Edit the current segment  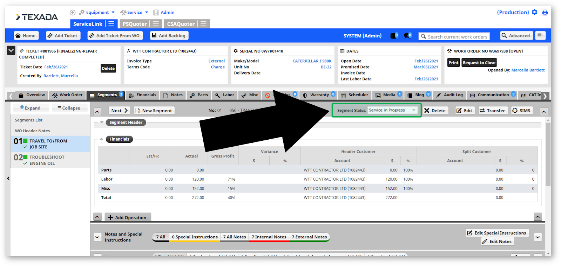(x=465, y=111)
